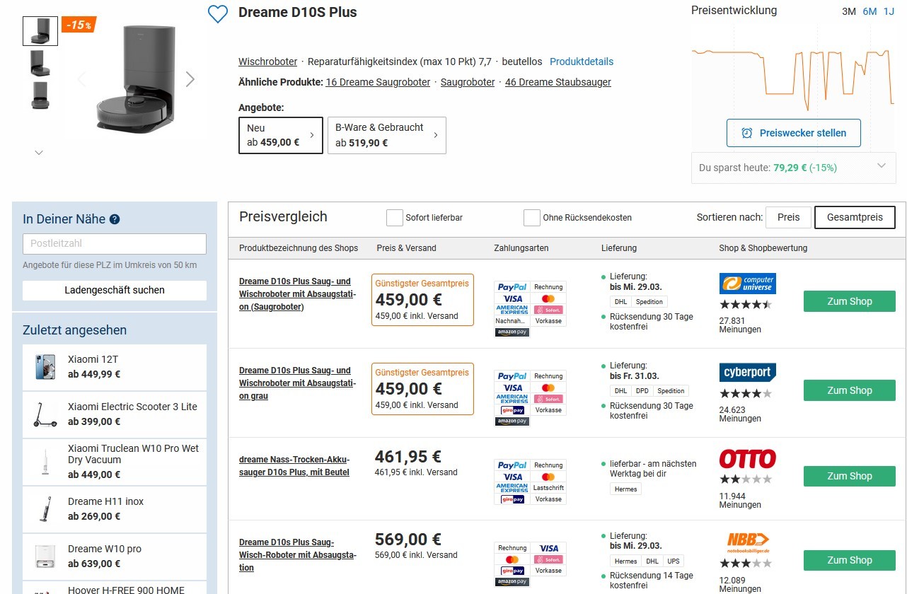
Task: Sort offers by Gesamtpreis
Action: click(855, 218)
